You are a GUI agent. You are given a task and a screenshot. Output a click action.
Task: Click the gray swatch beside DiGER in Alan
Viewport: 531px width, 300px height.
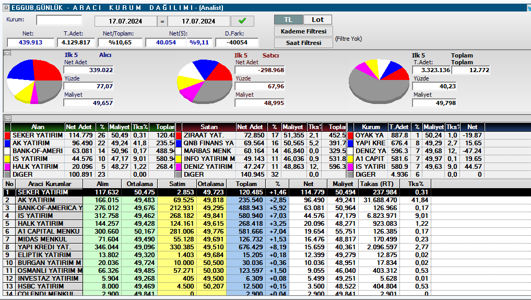pos(7,174)
